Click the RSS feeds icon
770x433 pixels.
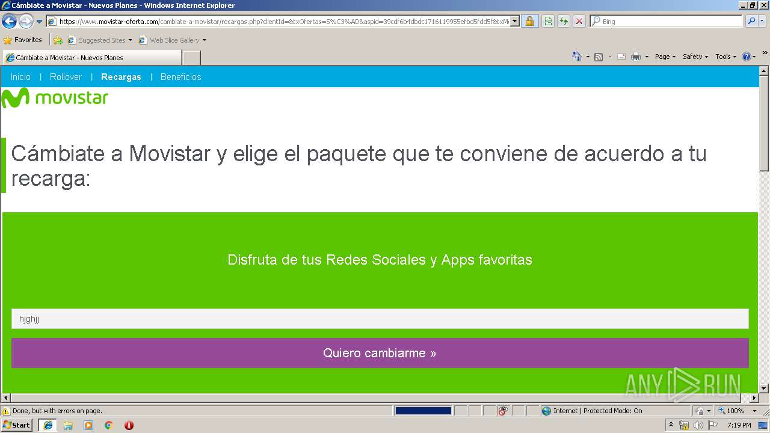[x=599, y=57]
